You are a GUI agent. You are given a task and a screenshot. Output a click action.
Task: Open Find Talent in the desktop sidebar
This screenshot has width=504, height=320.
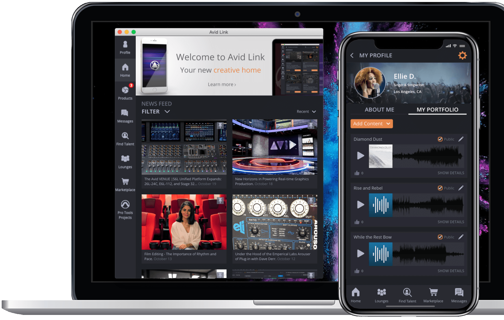pyautogui.click(x=125, y=139)
